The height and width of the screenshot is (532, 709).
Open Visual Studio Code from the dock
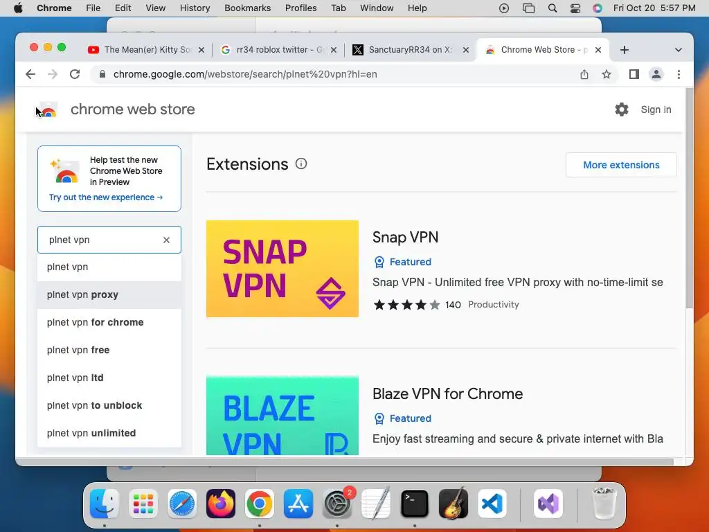[x=492, y=504]
